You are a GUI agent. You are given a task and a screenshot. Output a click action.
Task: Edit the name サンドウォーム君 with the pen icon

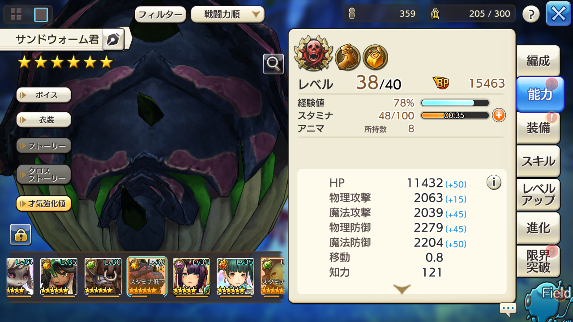(x=113, y=40)
